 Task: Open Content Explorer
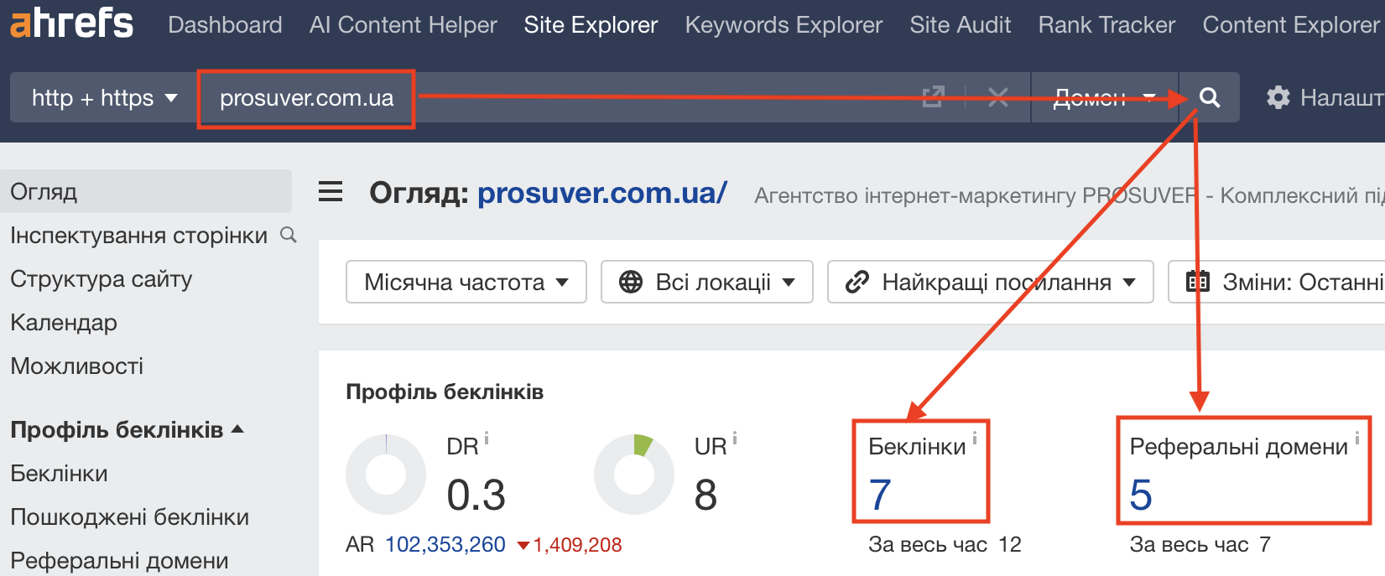1290,25
